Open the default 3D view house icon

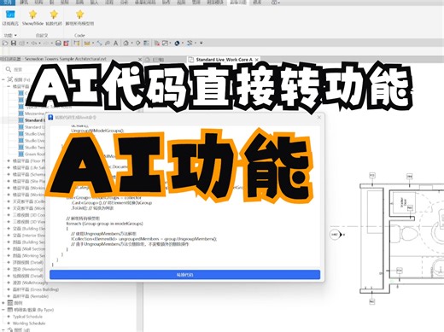[126, 44]
